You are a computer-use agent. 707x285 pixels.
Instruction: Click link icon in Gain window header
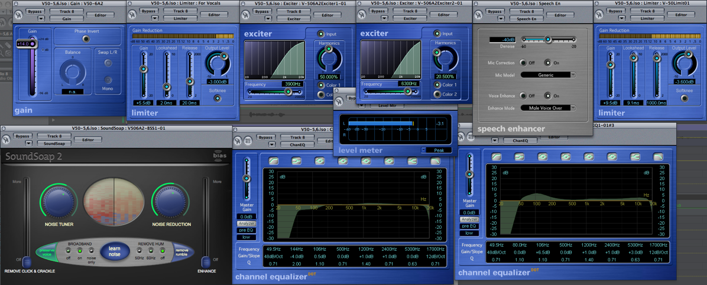pos(20,15)
